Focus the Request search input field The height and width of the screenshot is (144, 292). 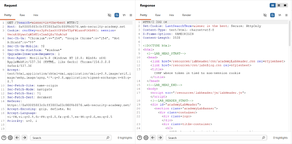tap(71, 138)
